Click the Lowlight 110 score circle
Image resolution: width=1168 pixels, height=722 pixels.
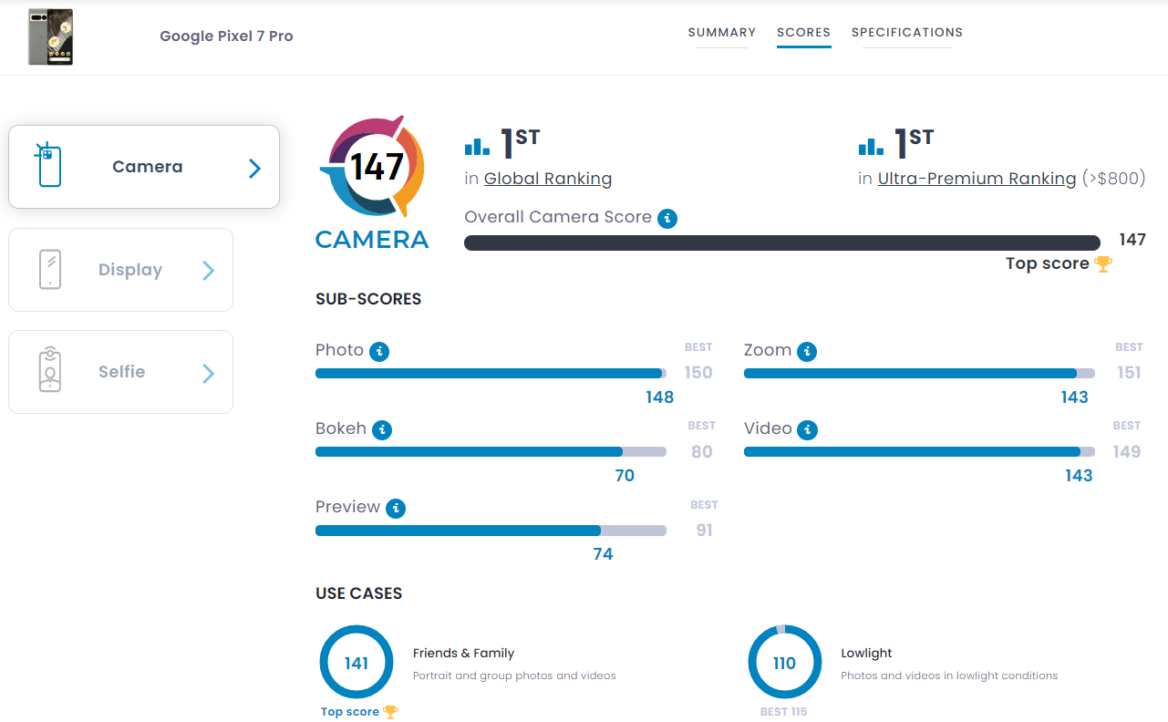tap(784, 663)
